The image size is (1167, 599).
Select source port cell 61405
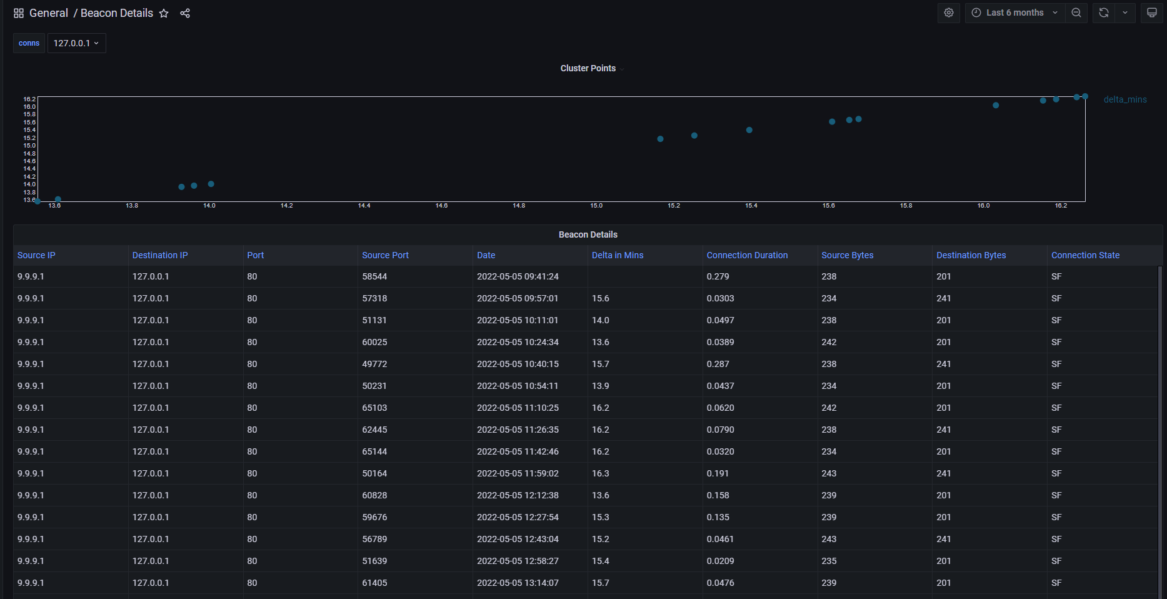416,583
